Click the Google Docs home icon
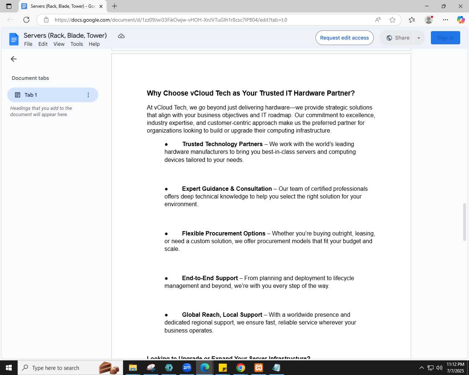This screenshot has width=469, height=375. [x=14, y=39]
